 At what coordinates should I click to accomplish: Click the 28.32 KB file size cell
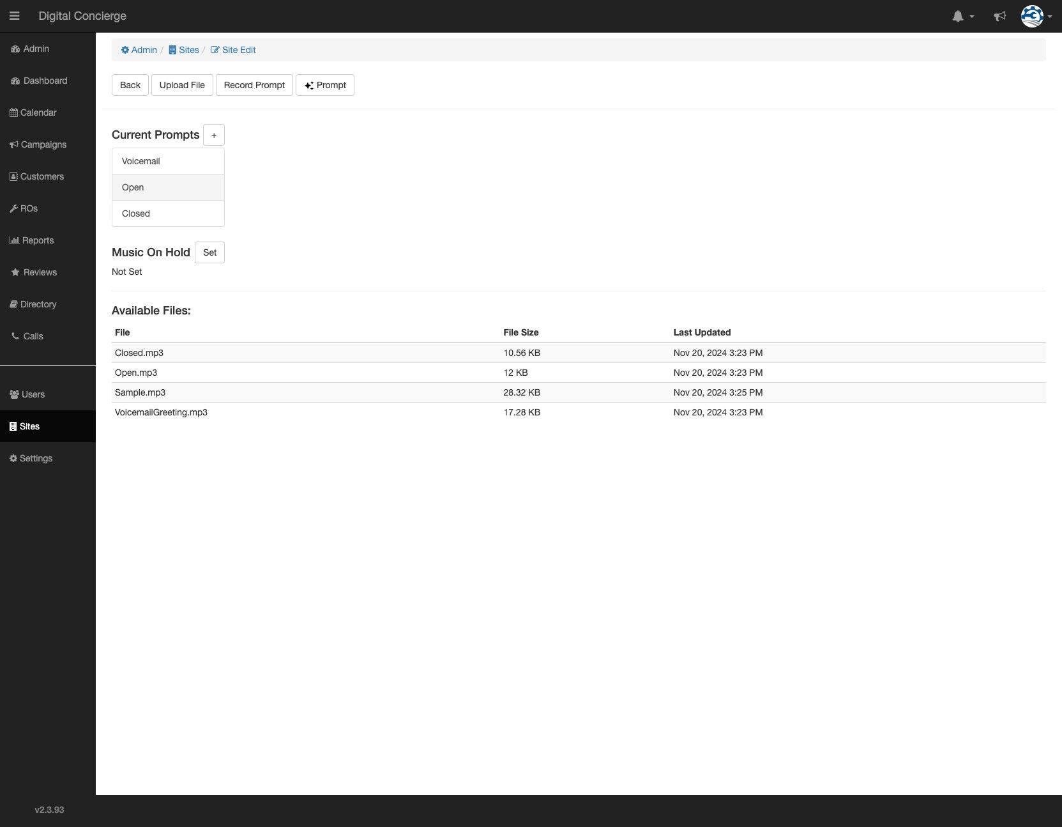[x=522, y=392]
